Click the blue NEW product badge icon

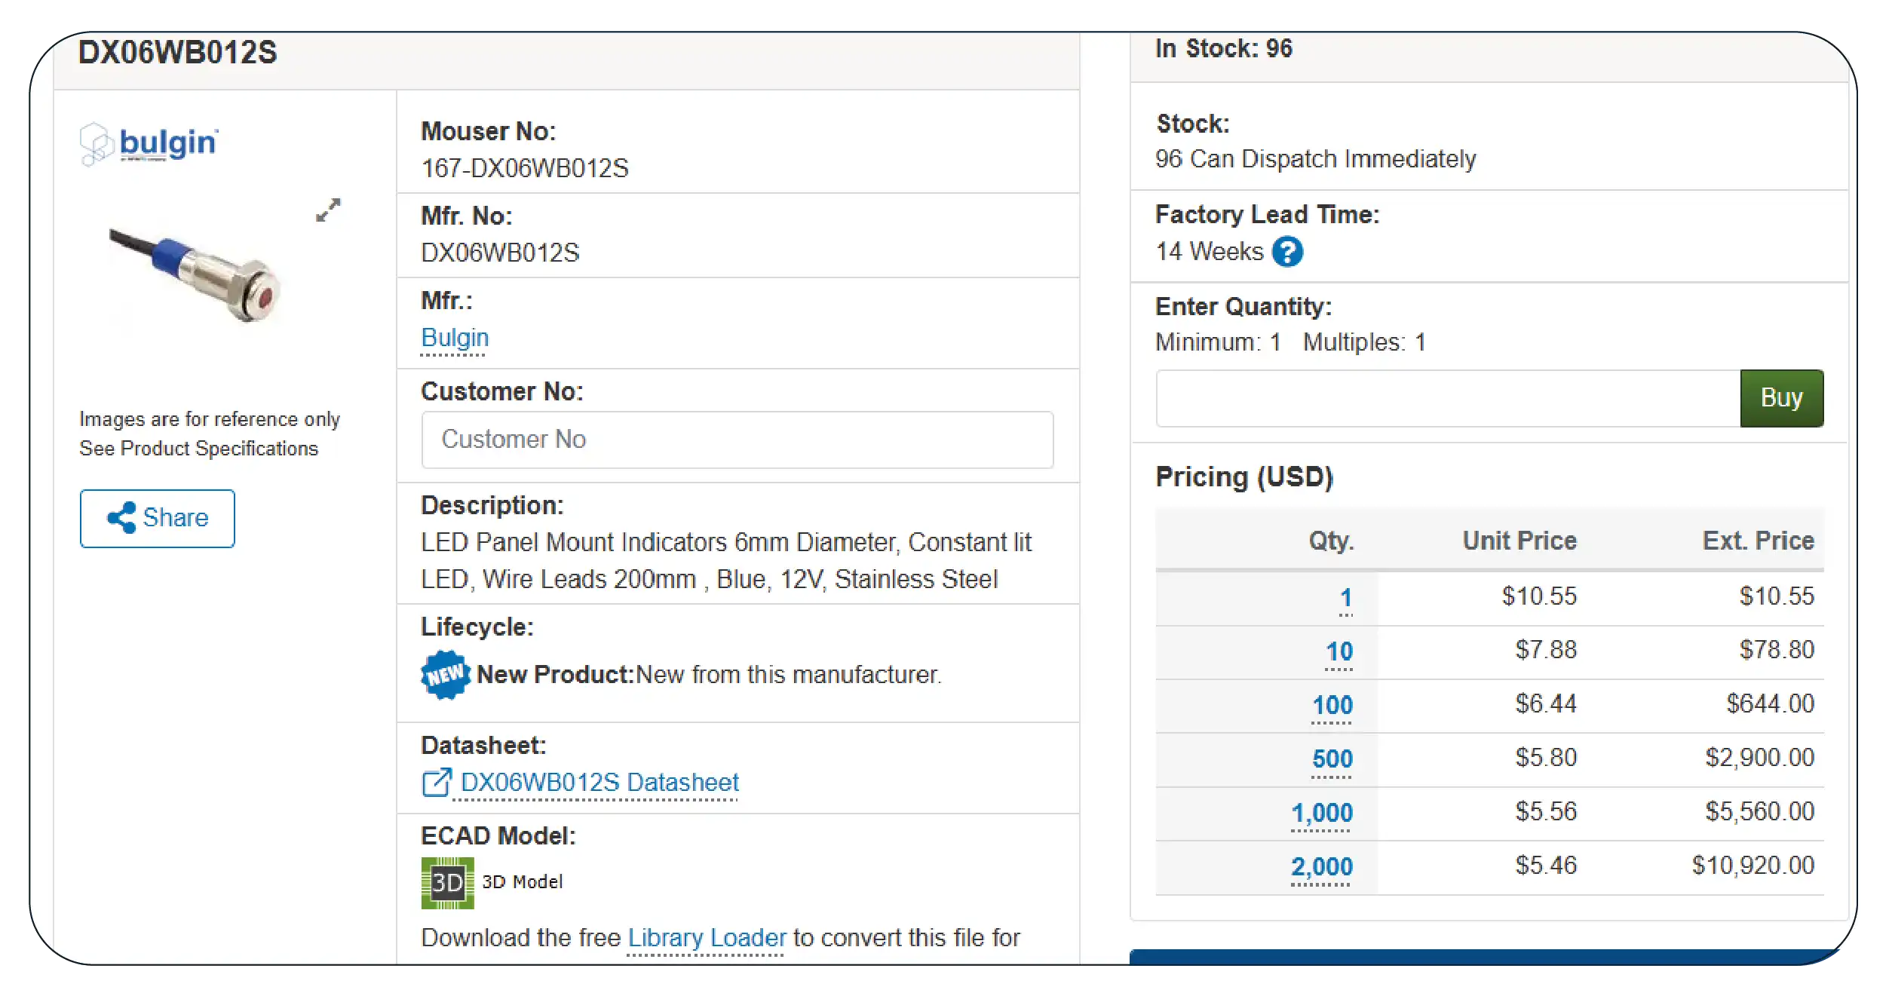point(445,674)
